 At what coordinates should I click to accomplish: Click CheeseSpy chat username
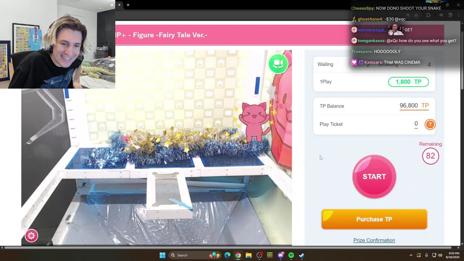(x=363, y=8)
